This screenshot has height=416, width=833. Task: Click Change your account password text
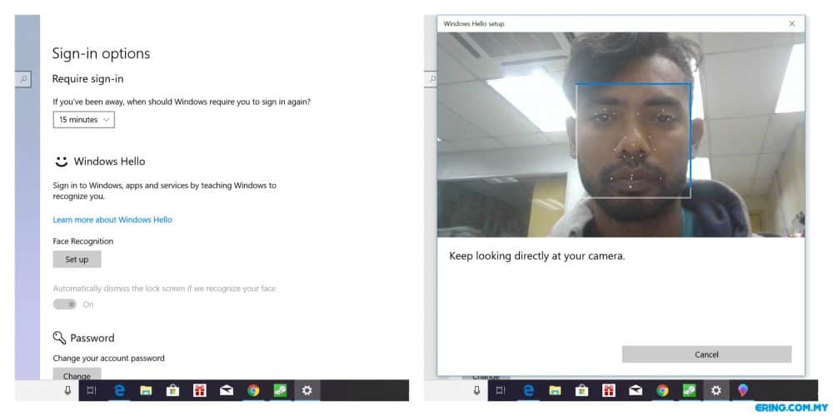coord(108,359)
